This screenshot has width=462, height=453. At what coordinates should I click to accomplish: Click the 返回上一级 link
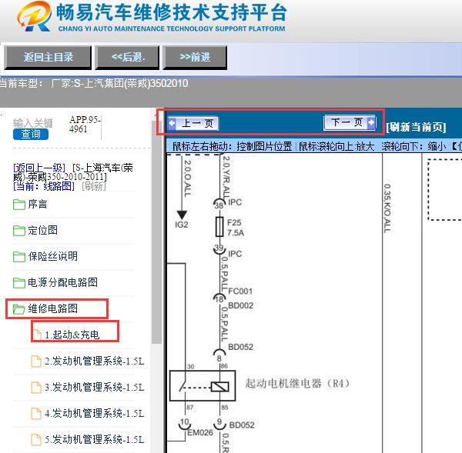tap(39, 168)
